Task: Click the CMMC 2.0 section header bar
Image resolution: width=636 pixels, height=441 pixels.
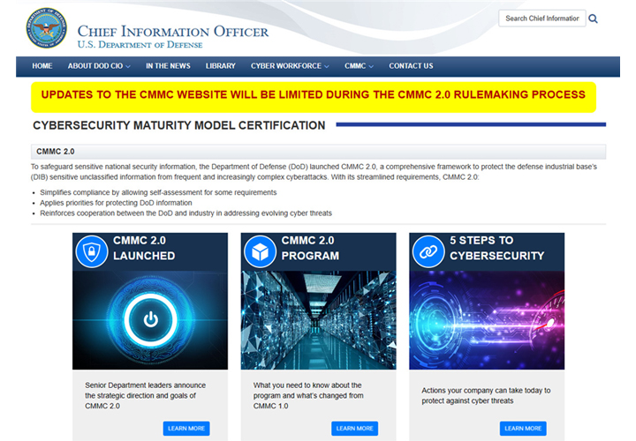Action: [318, 152]
